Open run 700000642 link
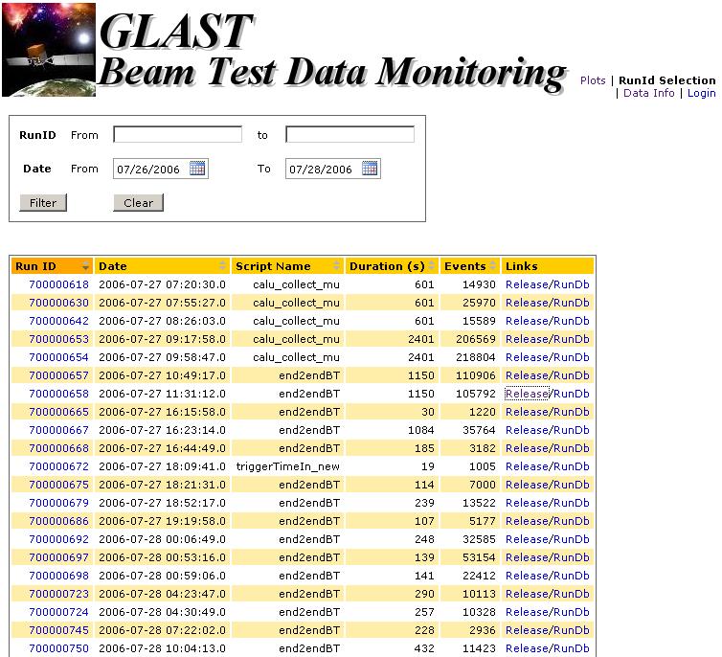The height and width of the screenshot is (657, 722). [59, 321]
